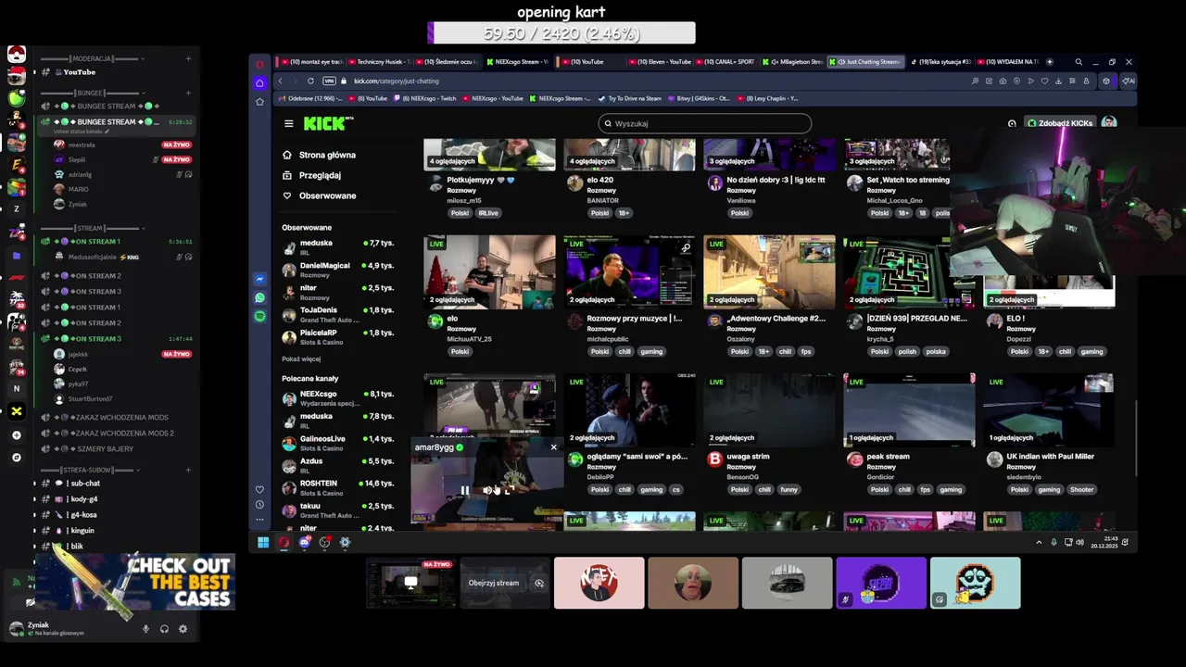
Task: Click the Zdobądź KICKs button
Action: click(x=1059, y=123)
